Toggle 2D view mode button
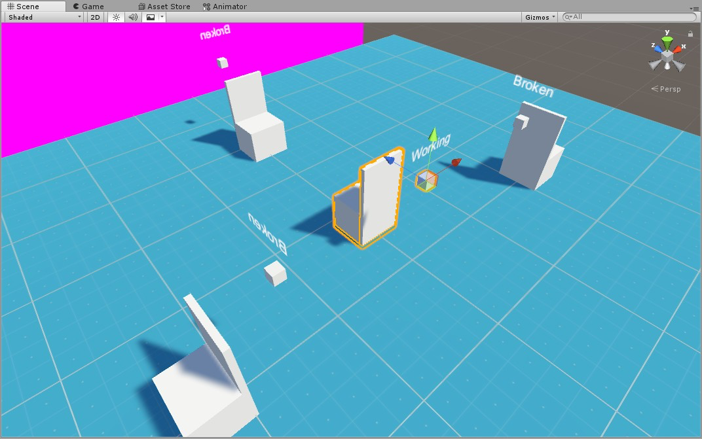The image size is (702, 439). coord(96,18)
